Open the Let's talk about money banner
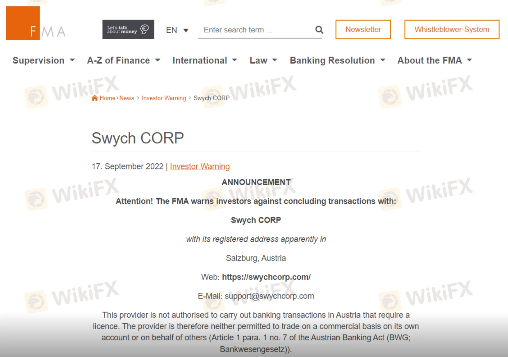 (128, 29)
